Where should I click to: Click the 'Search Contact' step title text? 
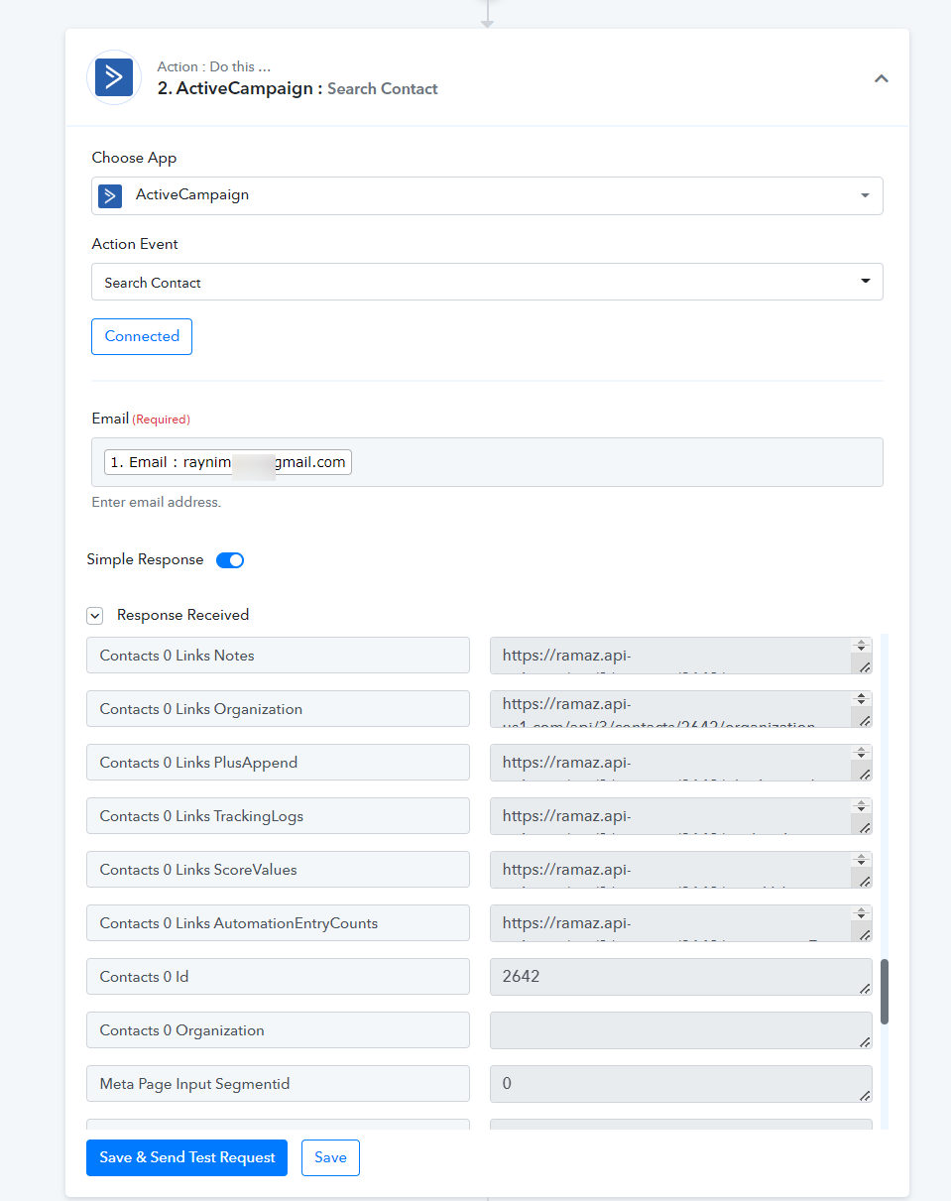point(383,89)
